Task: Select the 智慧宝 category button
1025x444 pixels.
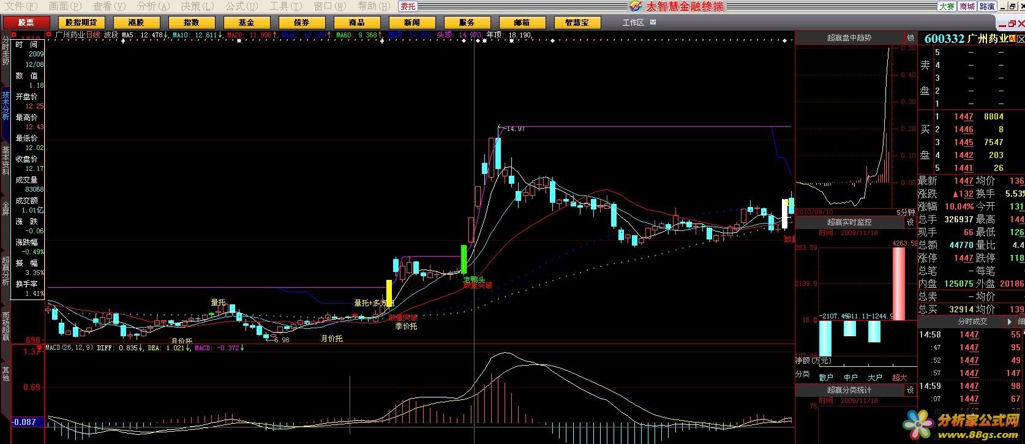Action: [577, 23]
